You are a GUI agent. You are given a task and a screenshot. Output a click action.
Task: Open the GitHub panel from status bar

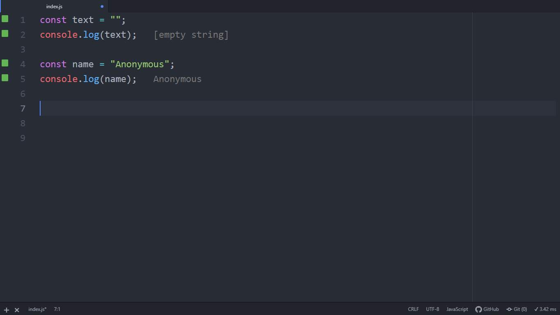(487, 309)
